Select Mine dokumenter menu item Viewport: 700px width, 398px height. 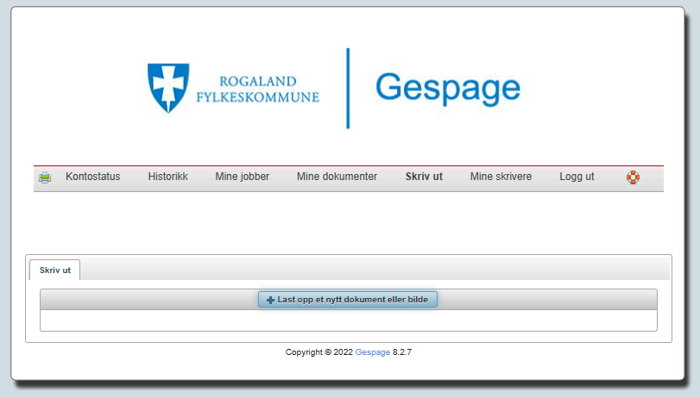pyautogui.click(x=337, y=177)
